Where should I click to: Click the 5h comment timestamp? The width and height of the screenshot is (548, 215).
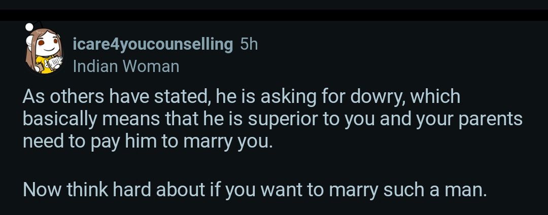[249, 44]
